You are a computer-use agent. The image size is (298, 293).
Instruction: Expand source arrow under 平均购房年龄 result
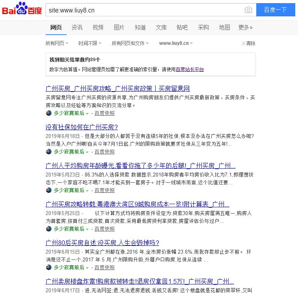[87, 191]
